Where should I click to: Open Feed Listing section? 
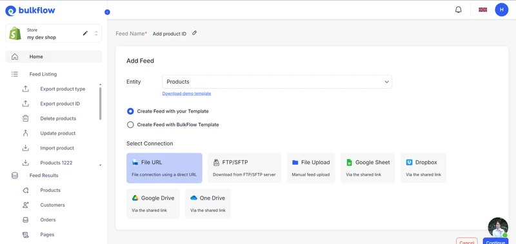pos(43,74)
